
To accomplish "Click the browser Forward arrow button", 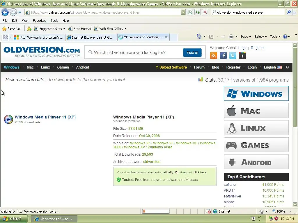I will (13, 12).
